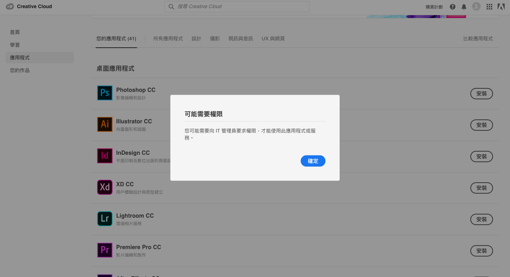This screenshot has height=277, width=510.
Task: Click the 可能需要權限 dialog title
Action: click(204, 114)
